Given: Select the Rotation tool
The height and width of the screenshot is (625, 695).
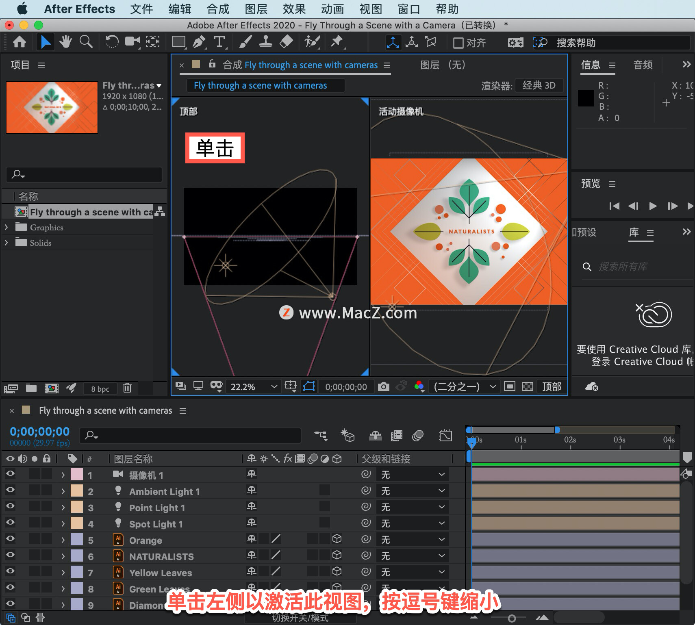Looking at the screenshot, I should coord(112,42).
